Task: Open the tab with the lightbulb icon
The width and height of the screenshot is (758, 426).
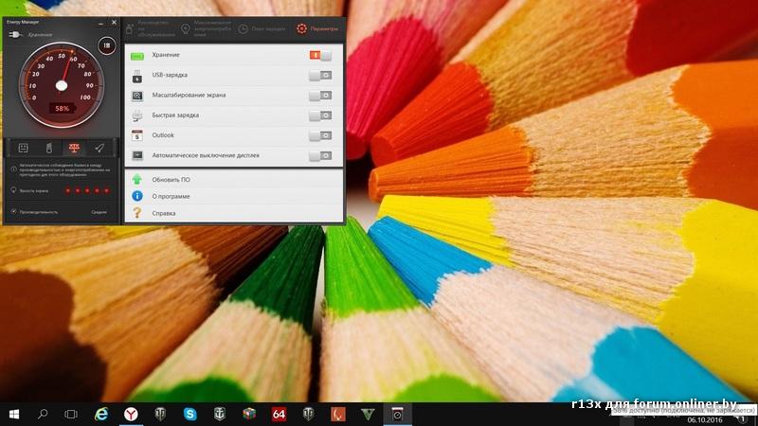Action: [207, 29]
